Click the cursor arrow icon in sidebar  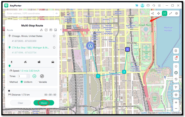pyautogui.click(x=176, y=87)
